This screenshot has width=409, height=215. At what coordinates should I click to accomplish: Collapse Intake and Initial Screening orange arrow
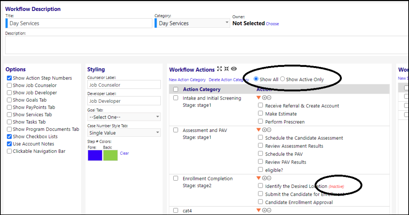259,98
